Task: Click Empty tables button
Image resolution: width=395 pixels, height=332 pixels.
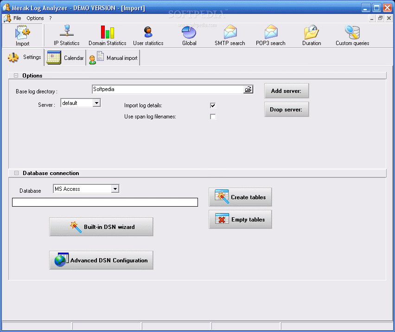Action: coord(240,220)
